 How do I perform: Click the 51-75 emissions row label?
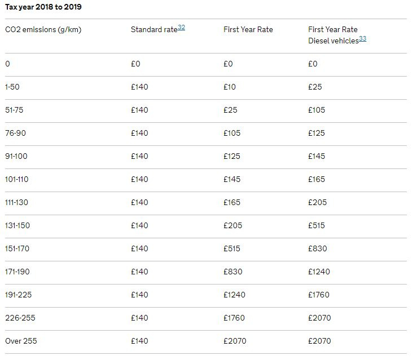(x=14, y=110)
